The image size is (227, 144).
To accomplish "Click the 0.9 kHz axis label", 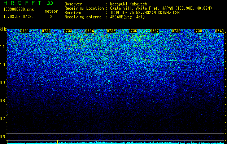I will point(3,83).
